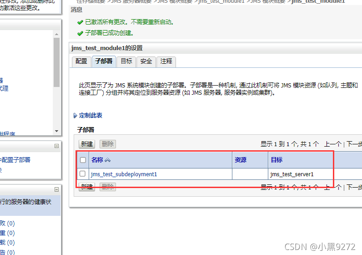The image size is (362, 255).
Task: Select the upper 显示 1 到 1 个 count text
Action: [290, 144]
